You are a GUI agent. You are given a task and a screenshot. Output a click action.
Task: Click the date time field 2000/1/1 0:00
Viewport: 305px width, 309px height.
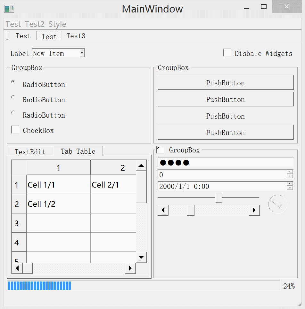(x=222, y=186)
